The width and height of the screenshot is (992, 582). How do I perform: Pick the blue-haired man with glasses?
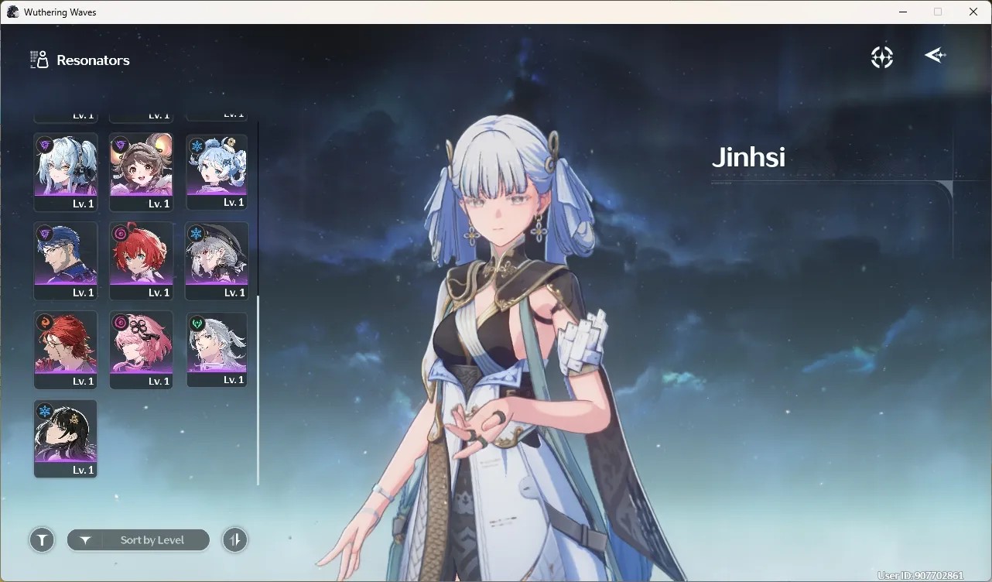coord(66,261)
